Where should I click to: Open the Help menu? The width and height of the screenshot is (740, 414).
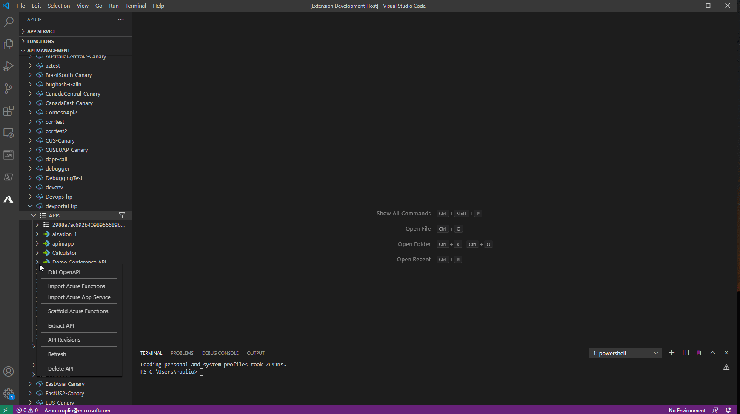tap(158, 6)
